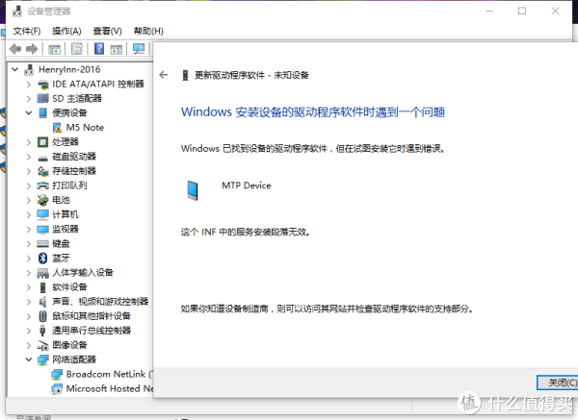Click the Broadcom NetLink adapter icon

click(x=57, y=375)
